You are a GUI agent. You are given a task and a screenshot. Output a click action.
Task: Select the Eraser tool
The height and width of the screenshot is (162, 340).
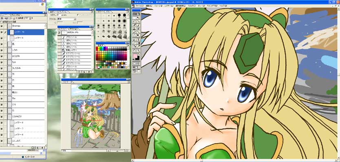click(134, 32)
